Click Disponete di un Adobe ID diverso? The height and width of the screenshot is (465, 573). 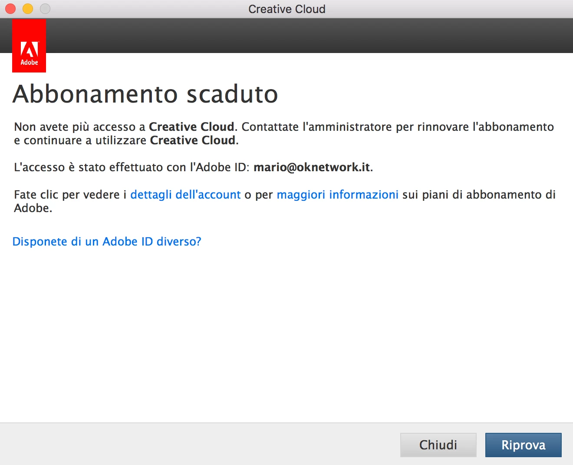tap(107, 242)
